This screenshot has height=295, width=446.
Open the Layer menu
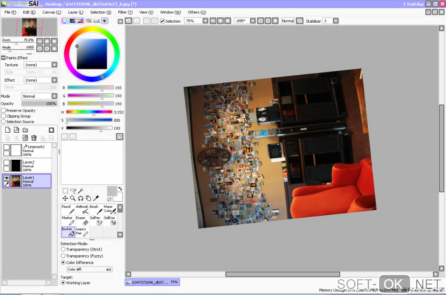click(x=76, y=12)
